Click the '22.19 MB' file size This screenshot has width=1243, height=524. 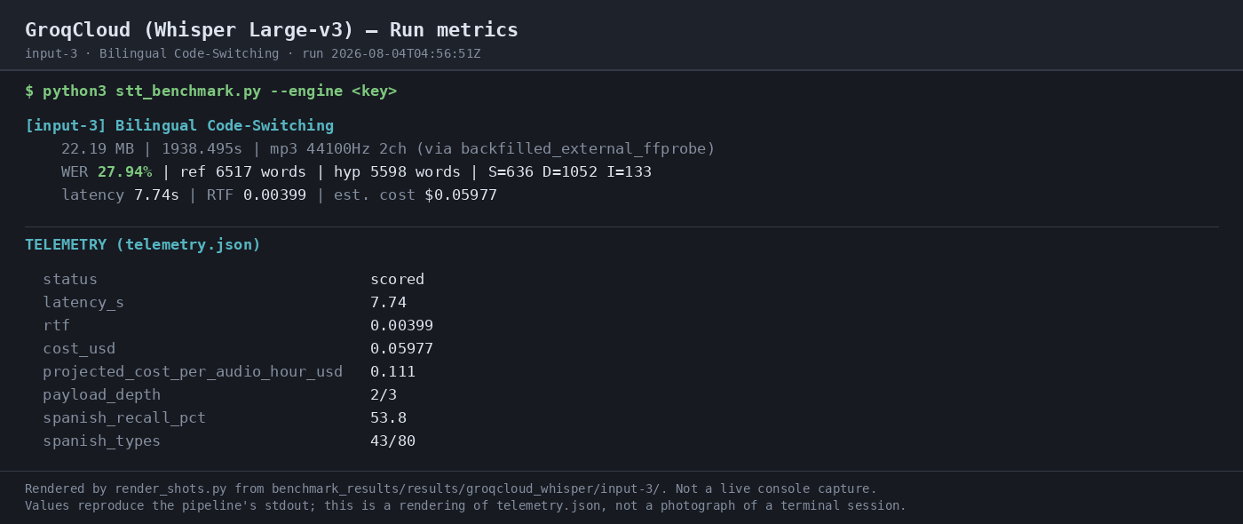pos(98,149)
